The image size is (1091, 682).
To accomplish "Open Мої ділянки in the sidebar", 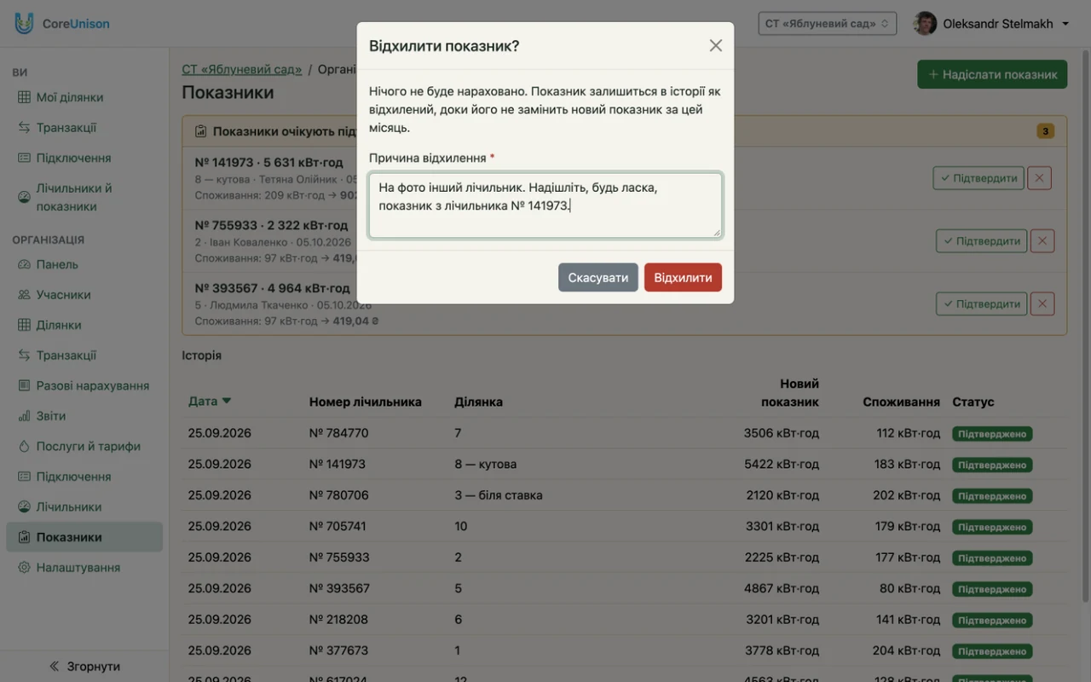I will [x=84, y=97].
